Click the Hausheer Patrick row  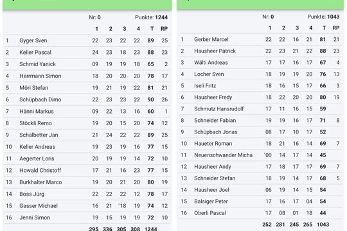[x=260, y=51]
